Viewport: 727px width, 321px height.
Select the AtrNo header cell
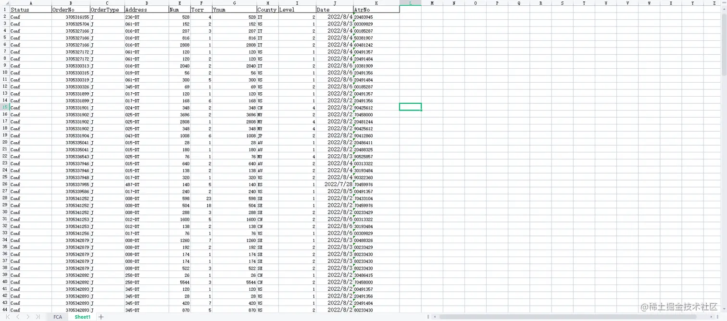[x=376, y=10]
